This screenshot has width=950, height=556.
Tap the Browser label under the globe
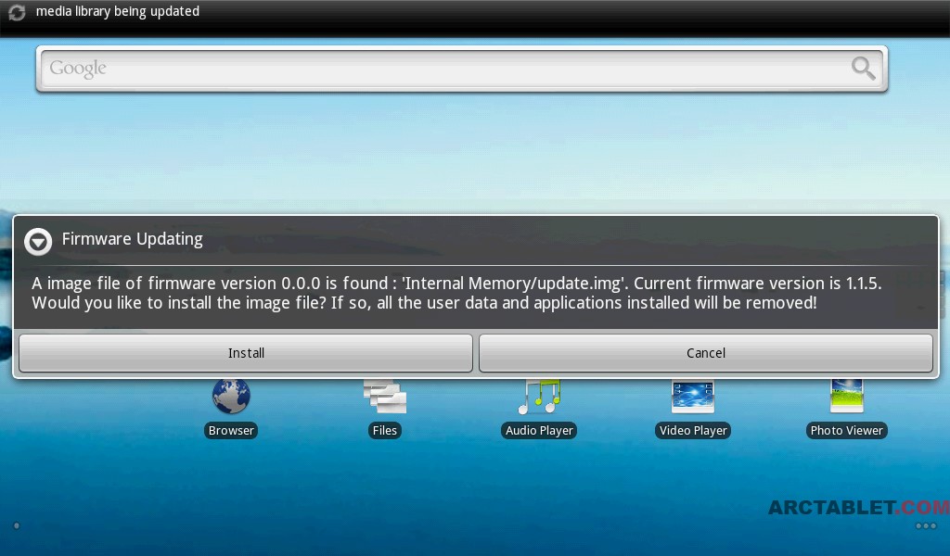point(231,430)
